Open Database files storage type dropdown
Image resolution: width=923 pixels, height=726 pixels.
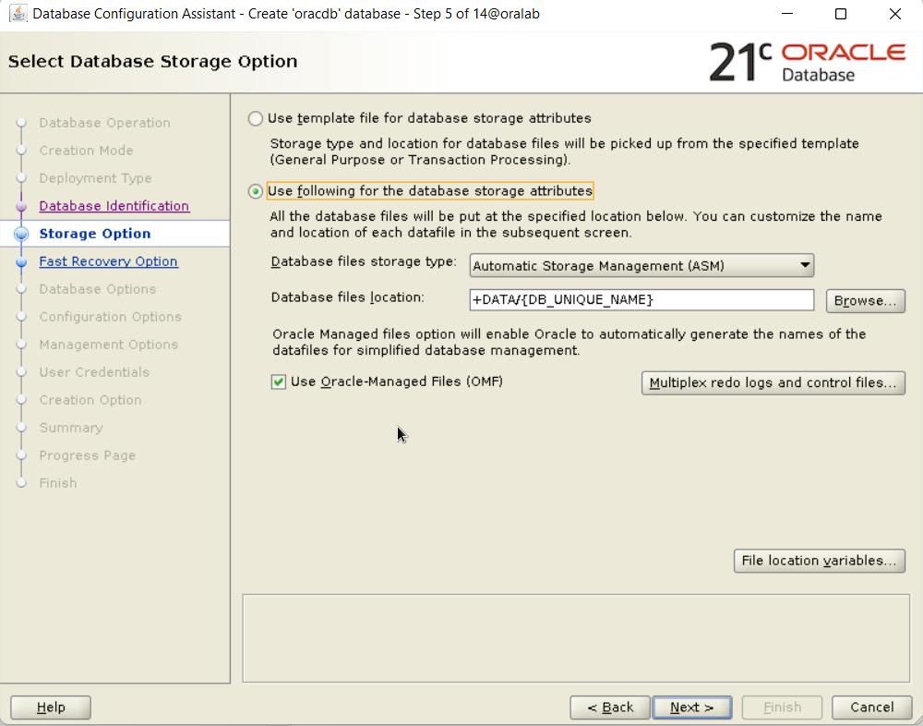641,266
